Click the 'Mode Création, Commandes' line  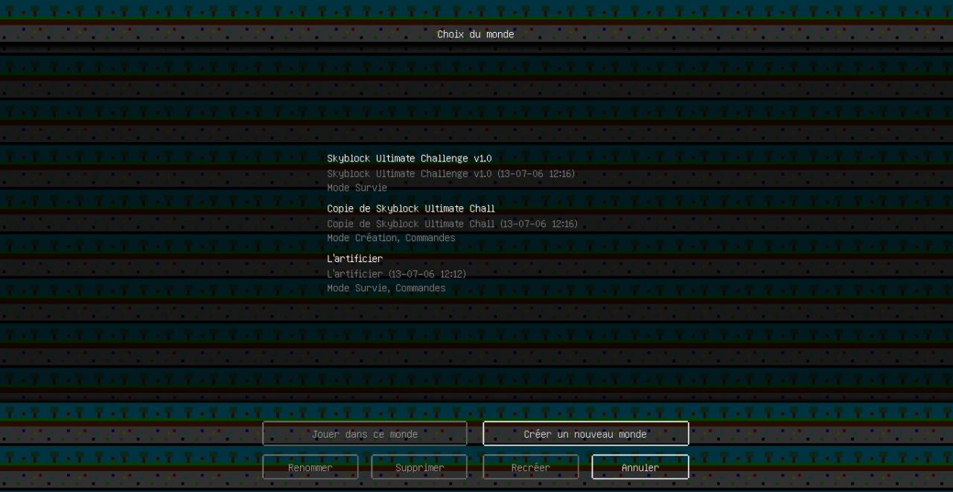tap(391, 237)
